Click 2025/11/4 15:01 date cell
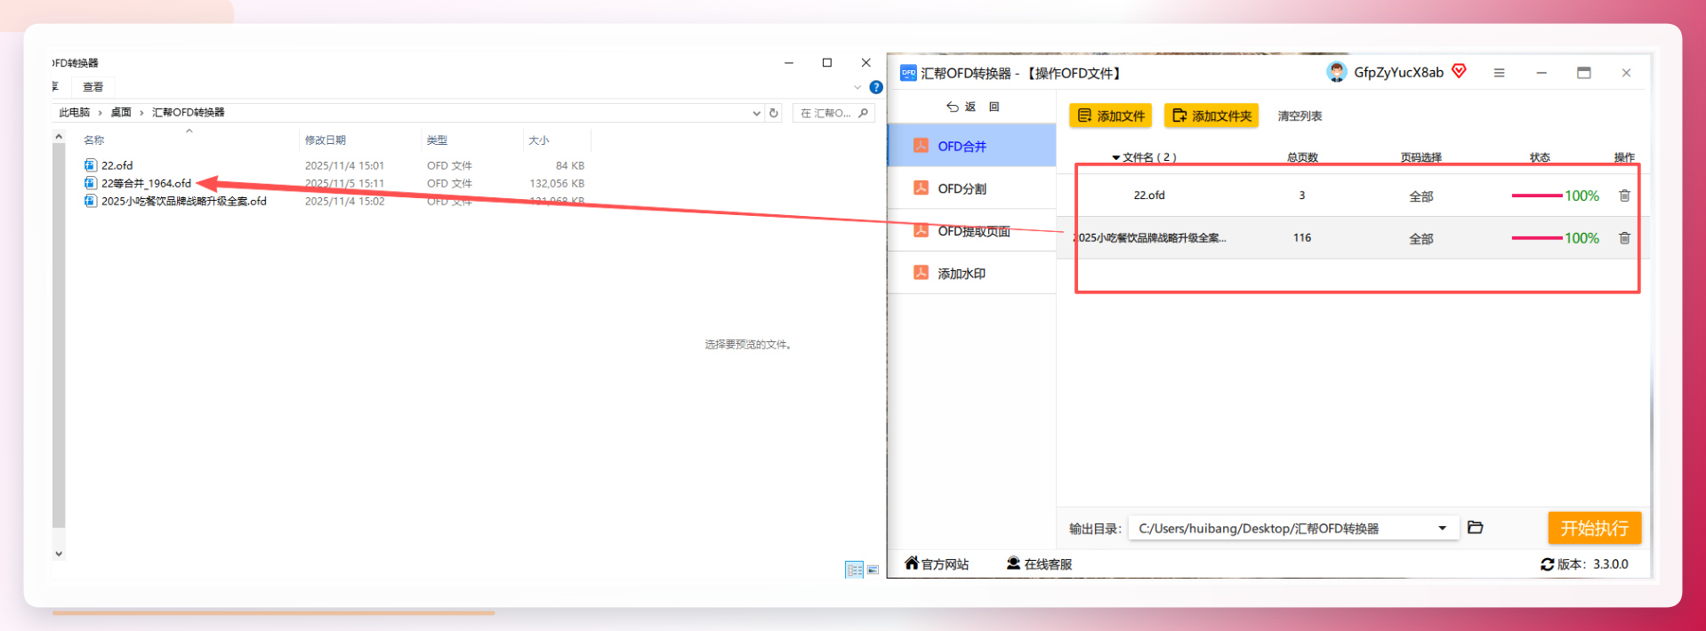 (344, 165)
